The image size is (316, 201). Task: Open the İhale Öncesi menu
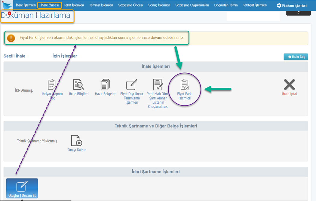click(x=50, y=5)
